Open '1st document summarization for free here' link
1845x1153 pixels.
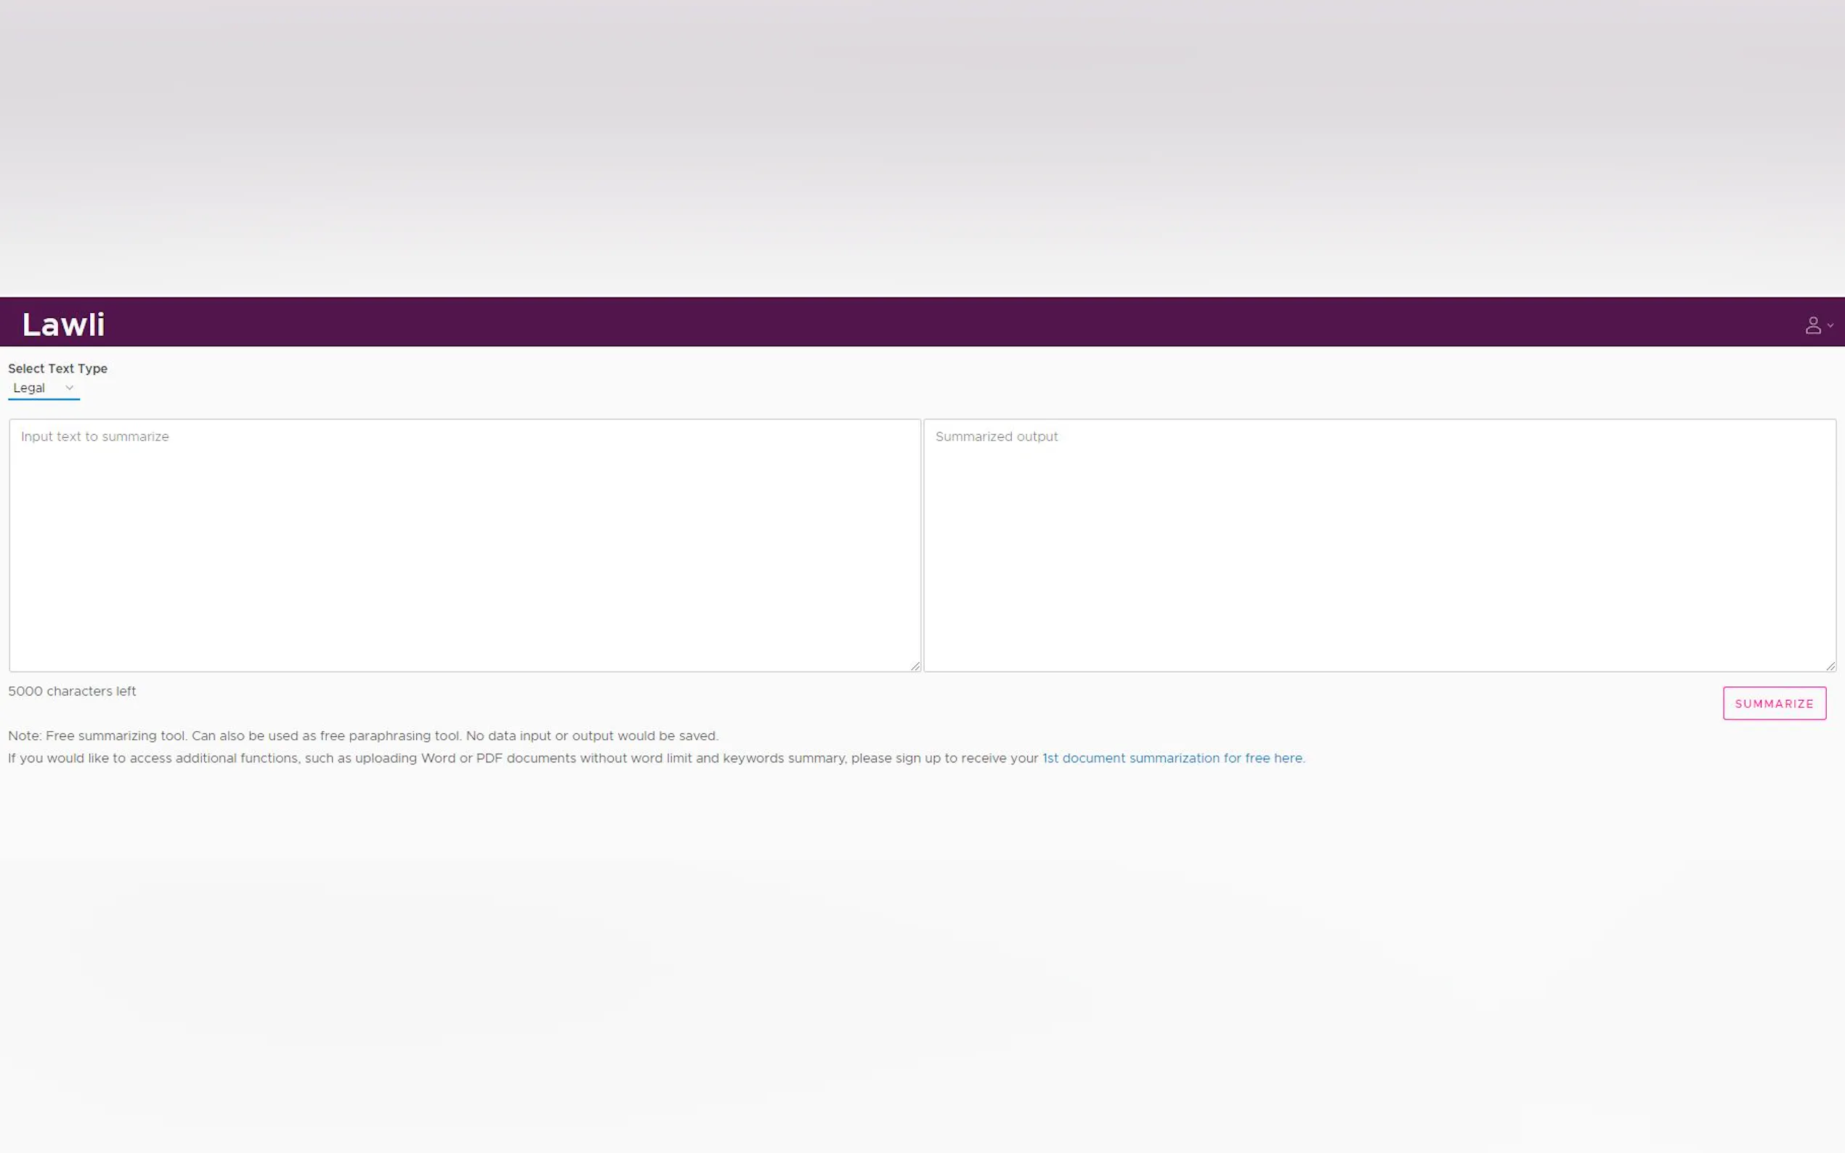coord(1172,758)
